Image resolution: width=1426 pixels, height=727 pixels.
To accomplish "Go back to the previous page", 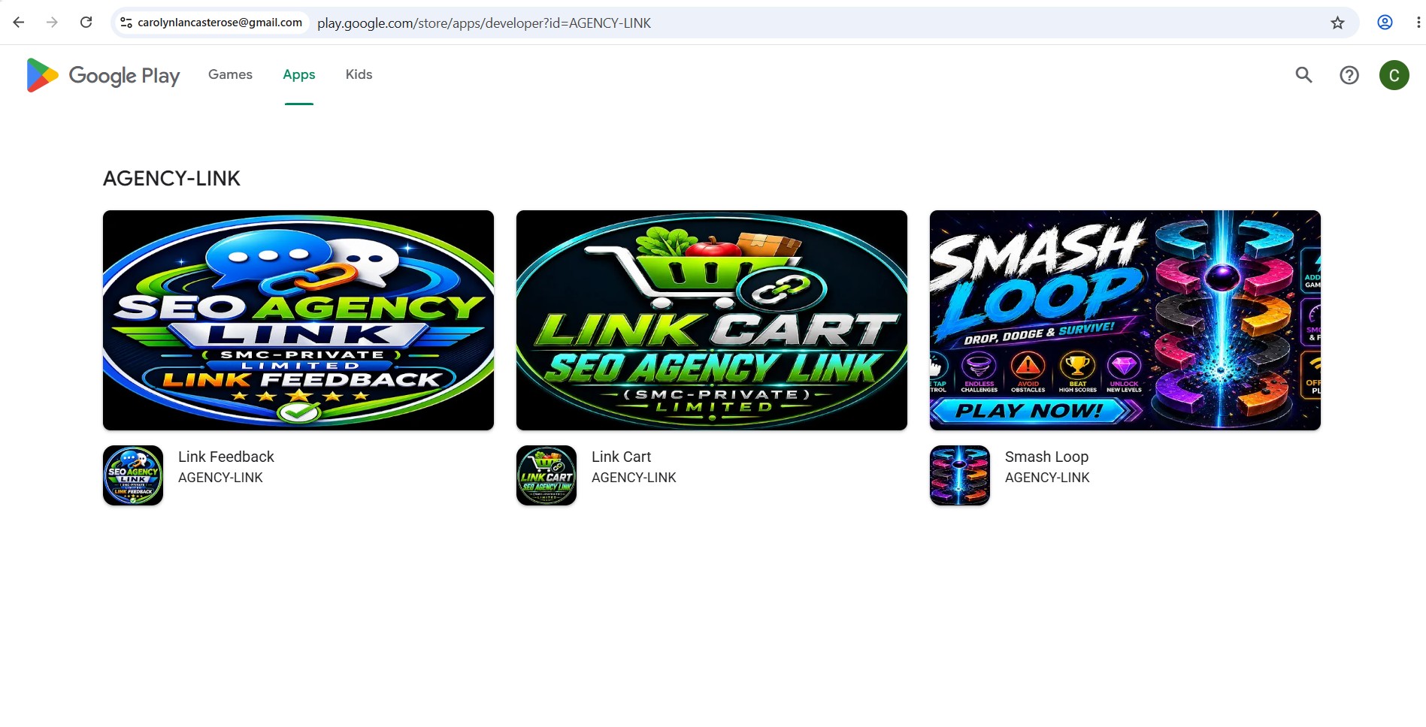I will pyautogui.click(x=19, y=23).
